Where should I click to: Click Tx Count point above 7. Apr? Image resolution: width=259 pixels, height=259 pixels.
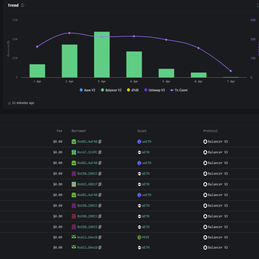click(x=231, y=71)
